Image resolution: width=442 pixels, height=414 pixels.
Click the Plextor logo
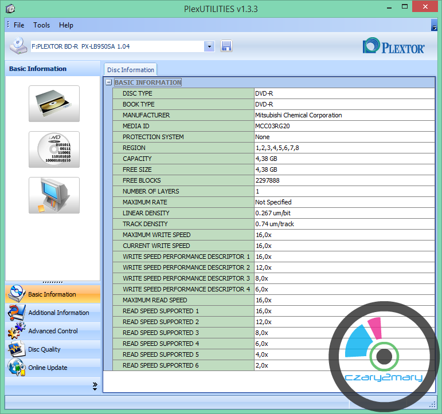point(394,46)
